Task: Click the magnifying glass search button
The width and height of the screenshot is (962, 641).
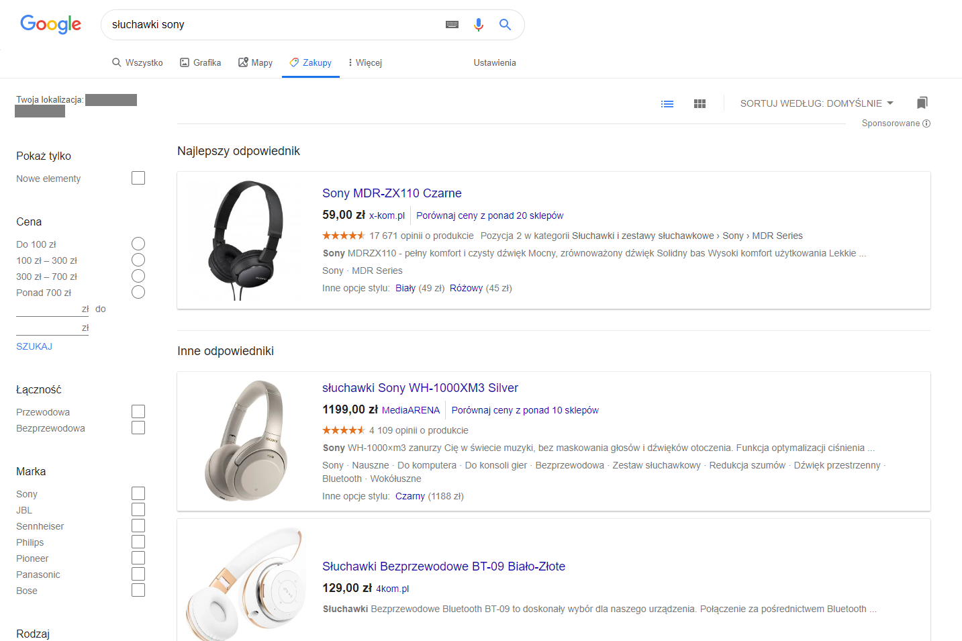Action: tap(505, 25)
